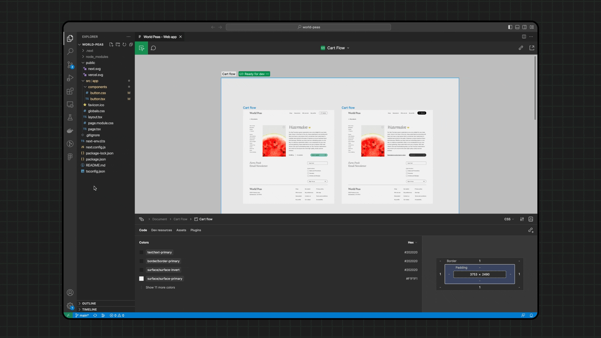Click the Show 11 more colors button

(161, 287)
